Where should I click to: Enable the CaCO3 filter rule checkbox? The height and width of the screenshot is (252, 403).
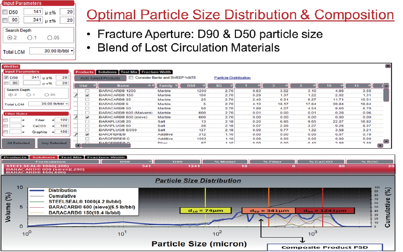(x=6, y=126)
